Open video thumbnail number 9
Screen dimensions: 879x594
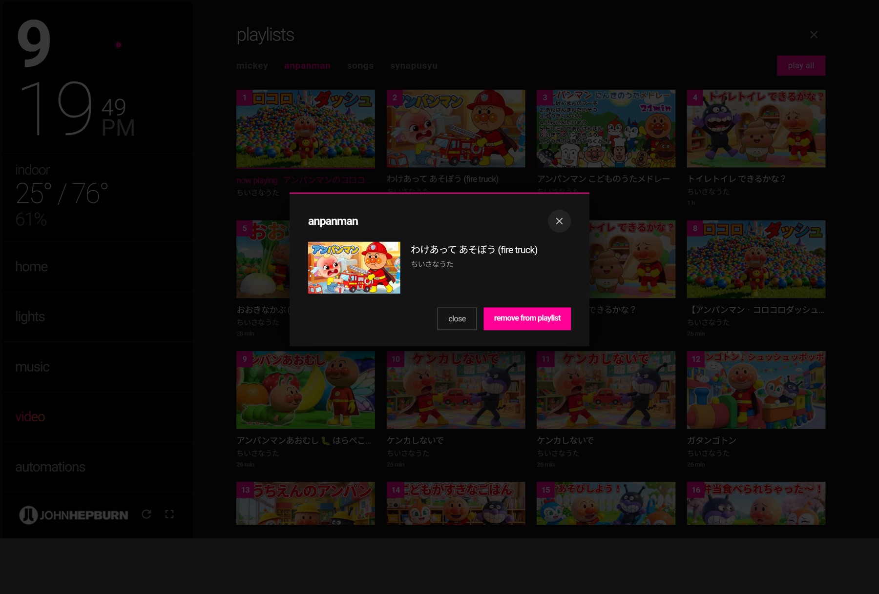[306, 390]
